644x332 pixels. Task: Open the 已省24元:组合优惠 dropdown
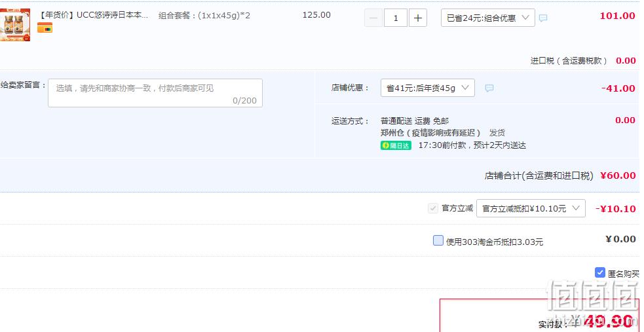(488, 18)
